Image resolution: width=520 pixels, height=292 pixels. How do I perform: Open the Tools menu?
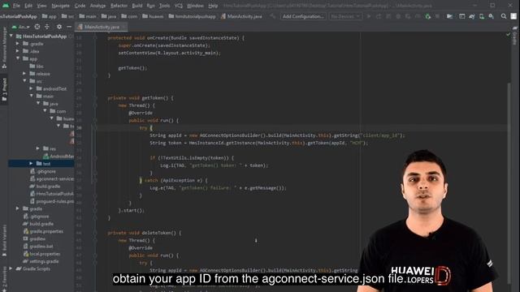pos(164,6)
